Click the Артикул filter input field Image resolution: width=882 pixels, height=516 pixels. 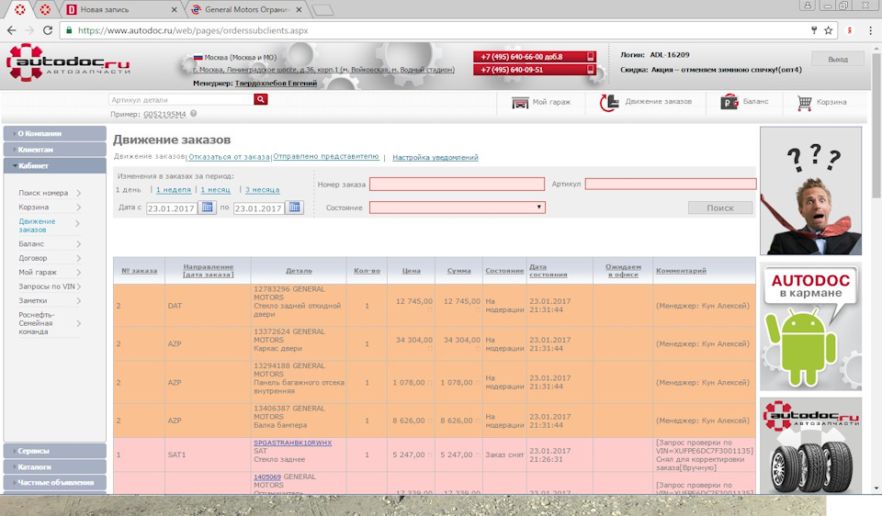click(x=671, y=184)
